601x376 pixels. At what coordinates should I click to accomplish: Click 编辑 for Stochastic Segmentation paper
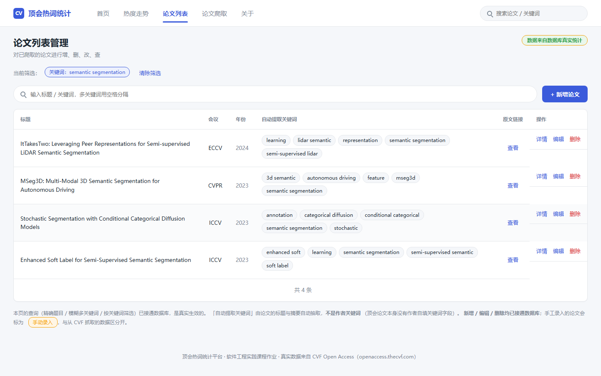click(x=558, y=214)
